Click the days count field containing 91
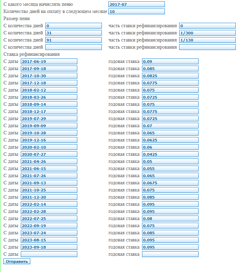The image size is (249, 272). 73,40
